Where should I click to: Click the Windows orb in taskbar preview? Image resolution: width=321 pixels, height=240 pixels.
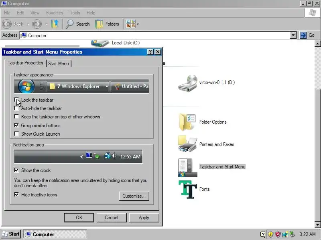pyautogui.click(x=26, y=86)
